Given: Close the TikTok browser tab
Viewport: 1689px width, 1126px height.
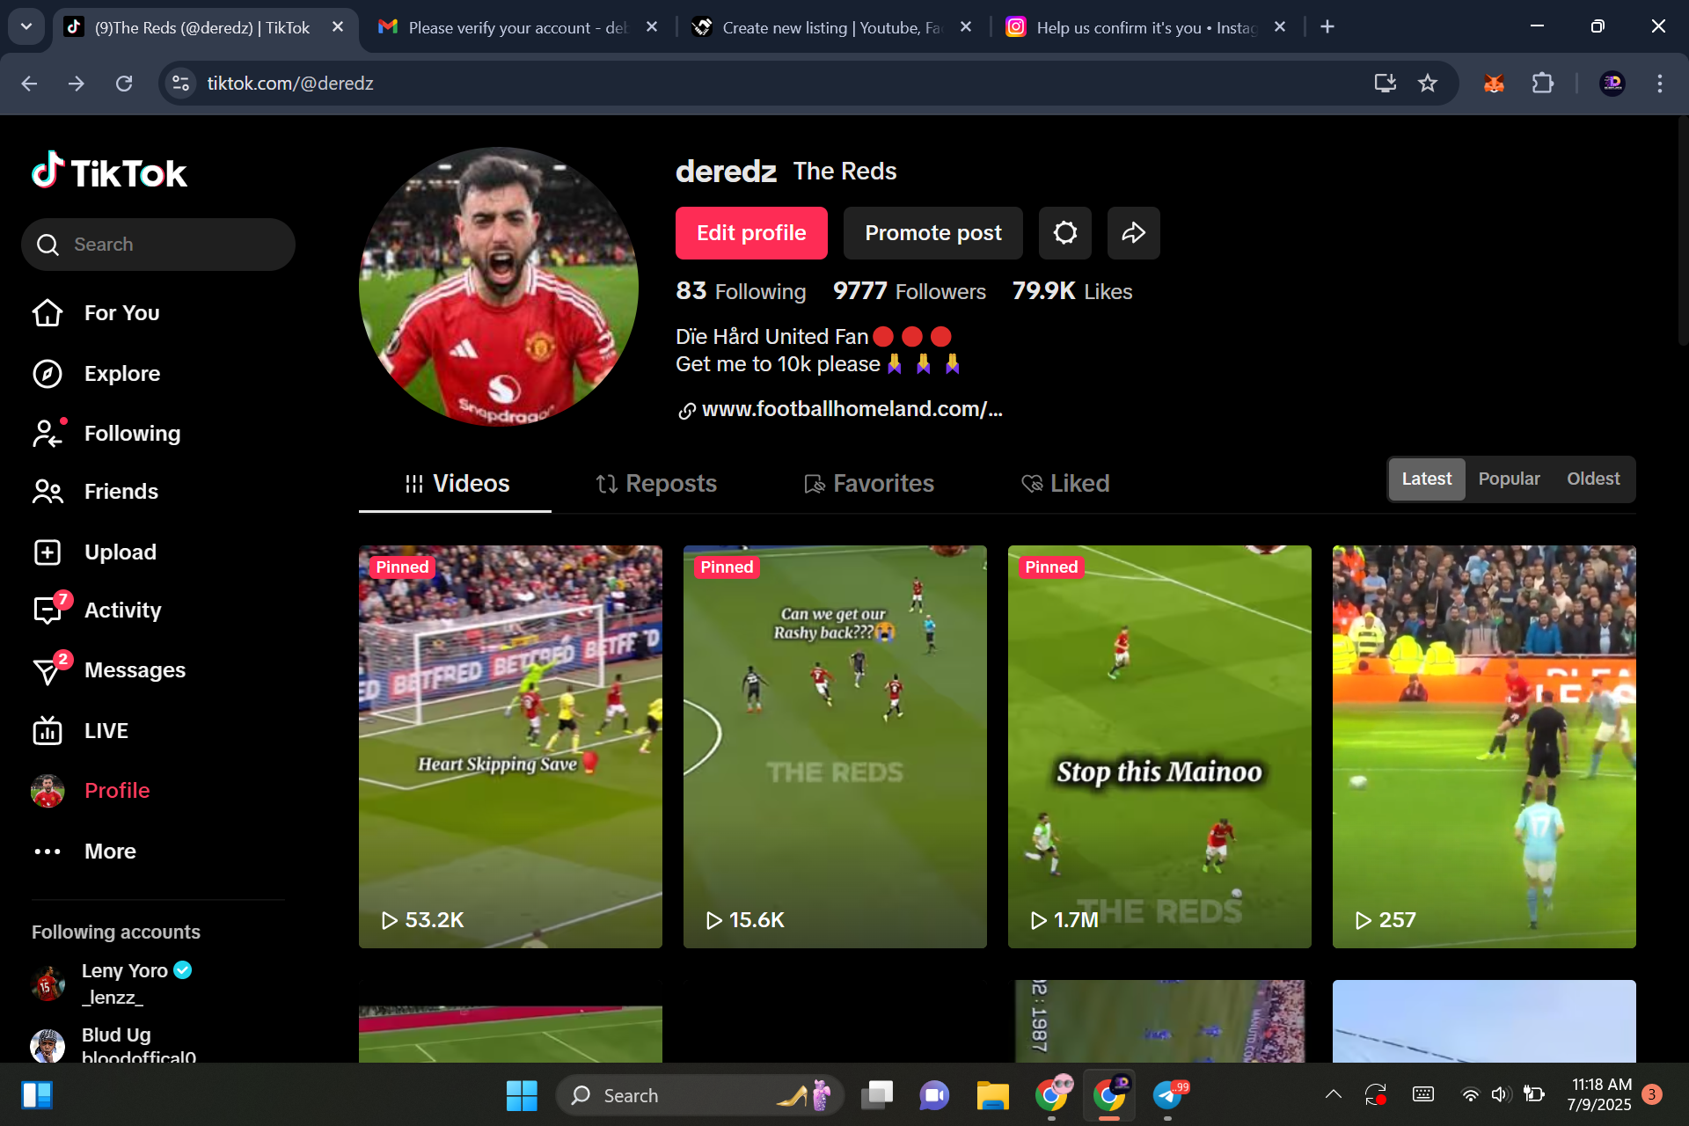Looking at the screenshot, I should pos(338,27).
